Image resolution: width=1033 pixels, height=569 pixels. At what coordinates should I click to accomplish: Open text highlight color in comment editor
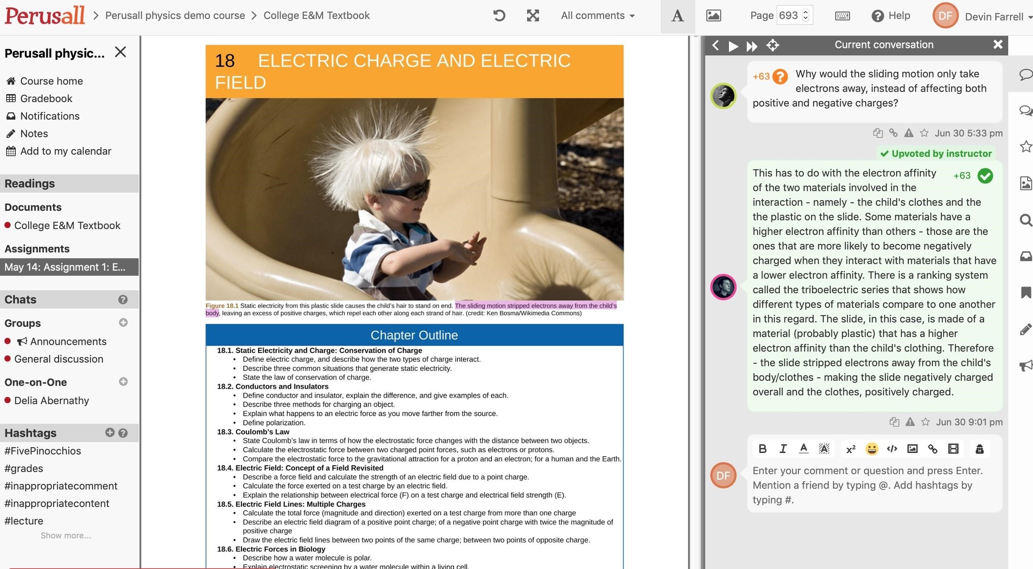(824, 449)
